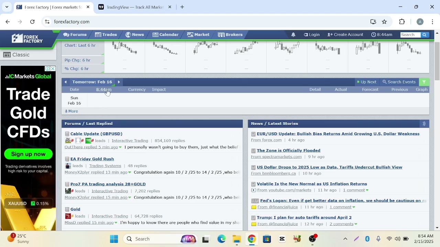This screenshot has width=440, height=247.
Task: Expand More calendar events
Action: [71, 111]
